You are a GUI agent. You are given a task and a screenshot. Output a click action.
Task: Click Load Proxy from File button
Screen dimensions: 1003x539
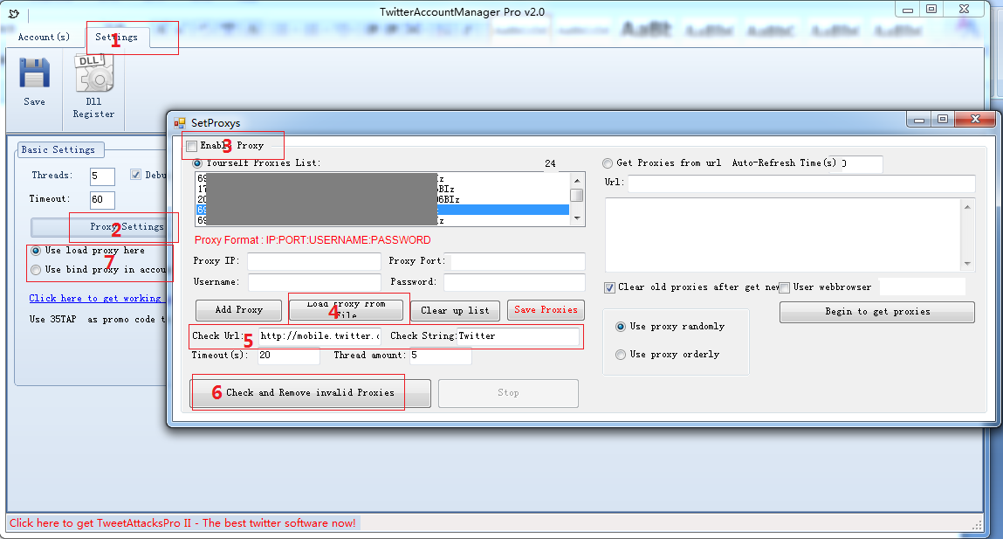pos(346,310)
